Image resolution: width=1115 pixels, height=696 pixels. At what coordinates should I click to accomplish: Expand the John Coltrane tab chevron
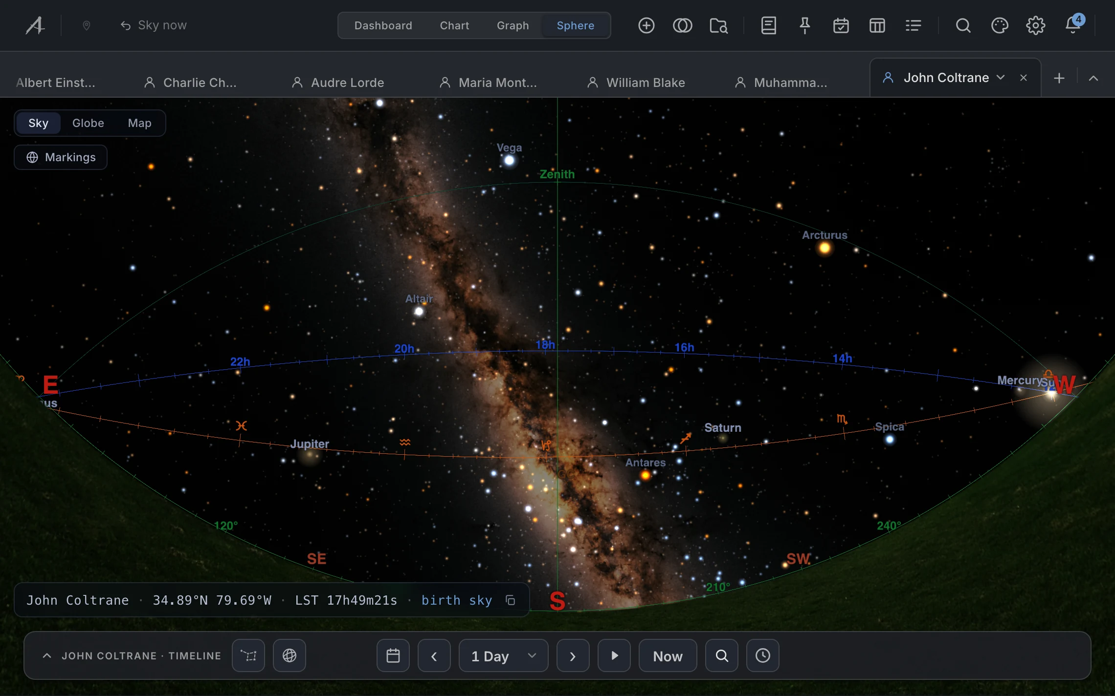click(x=1001, y=78)
